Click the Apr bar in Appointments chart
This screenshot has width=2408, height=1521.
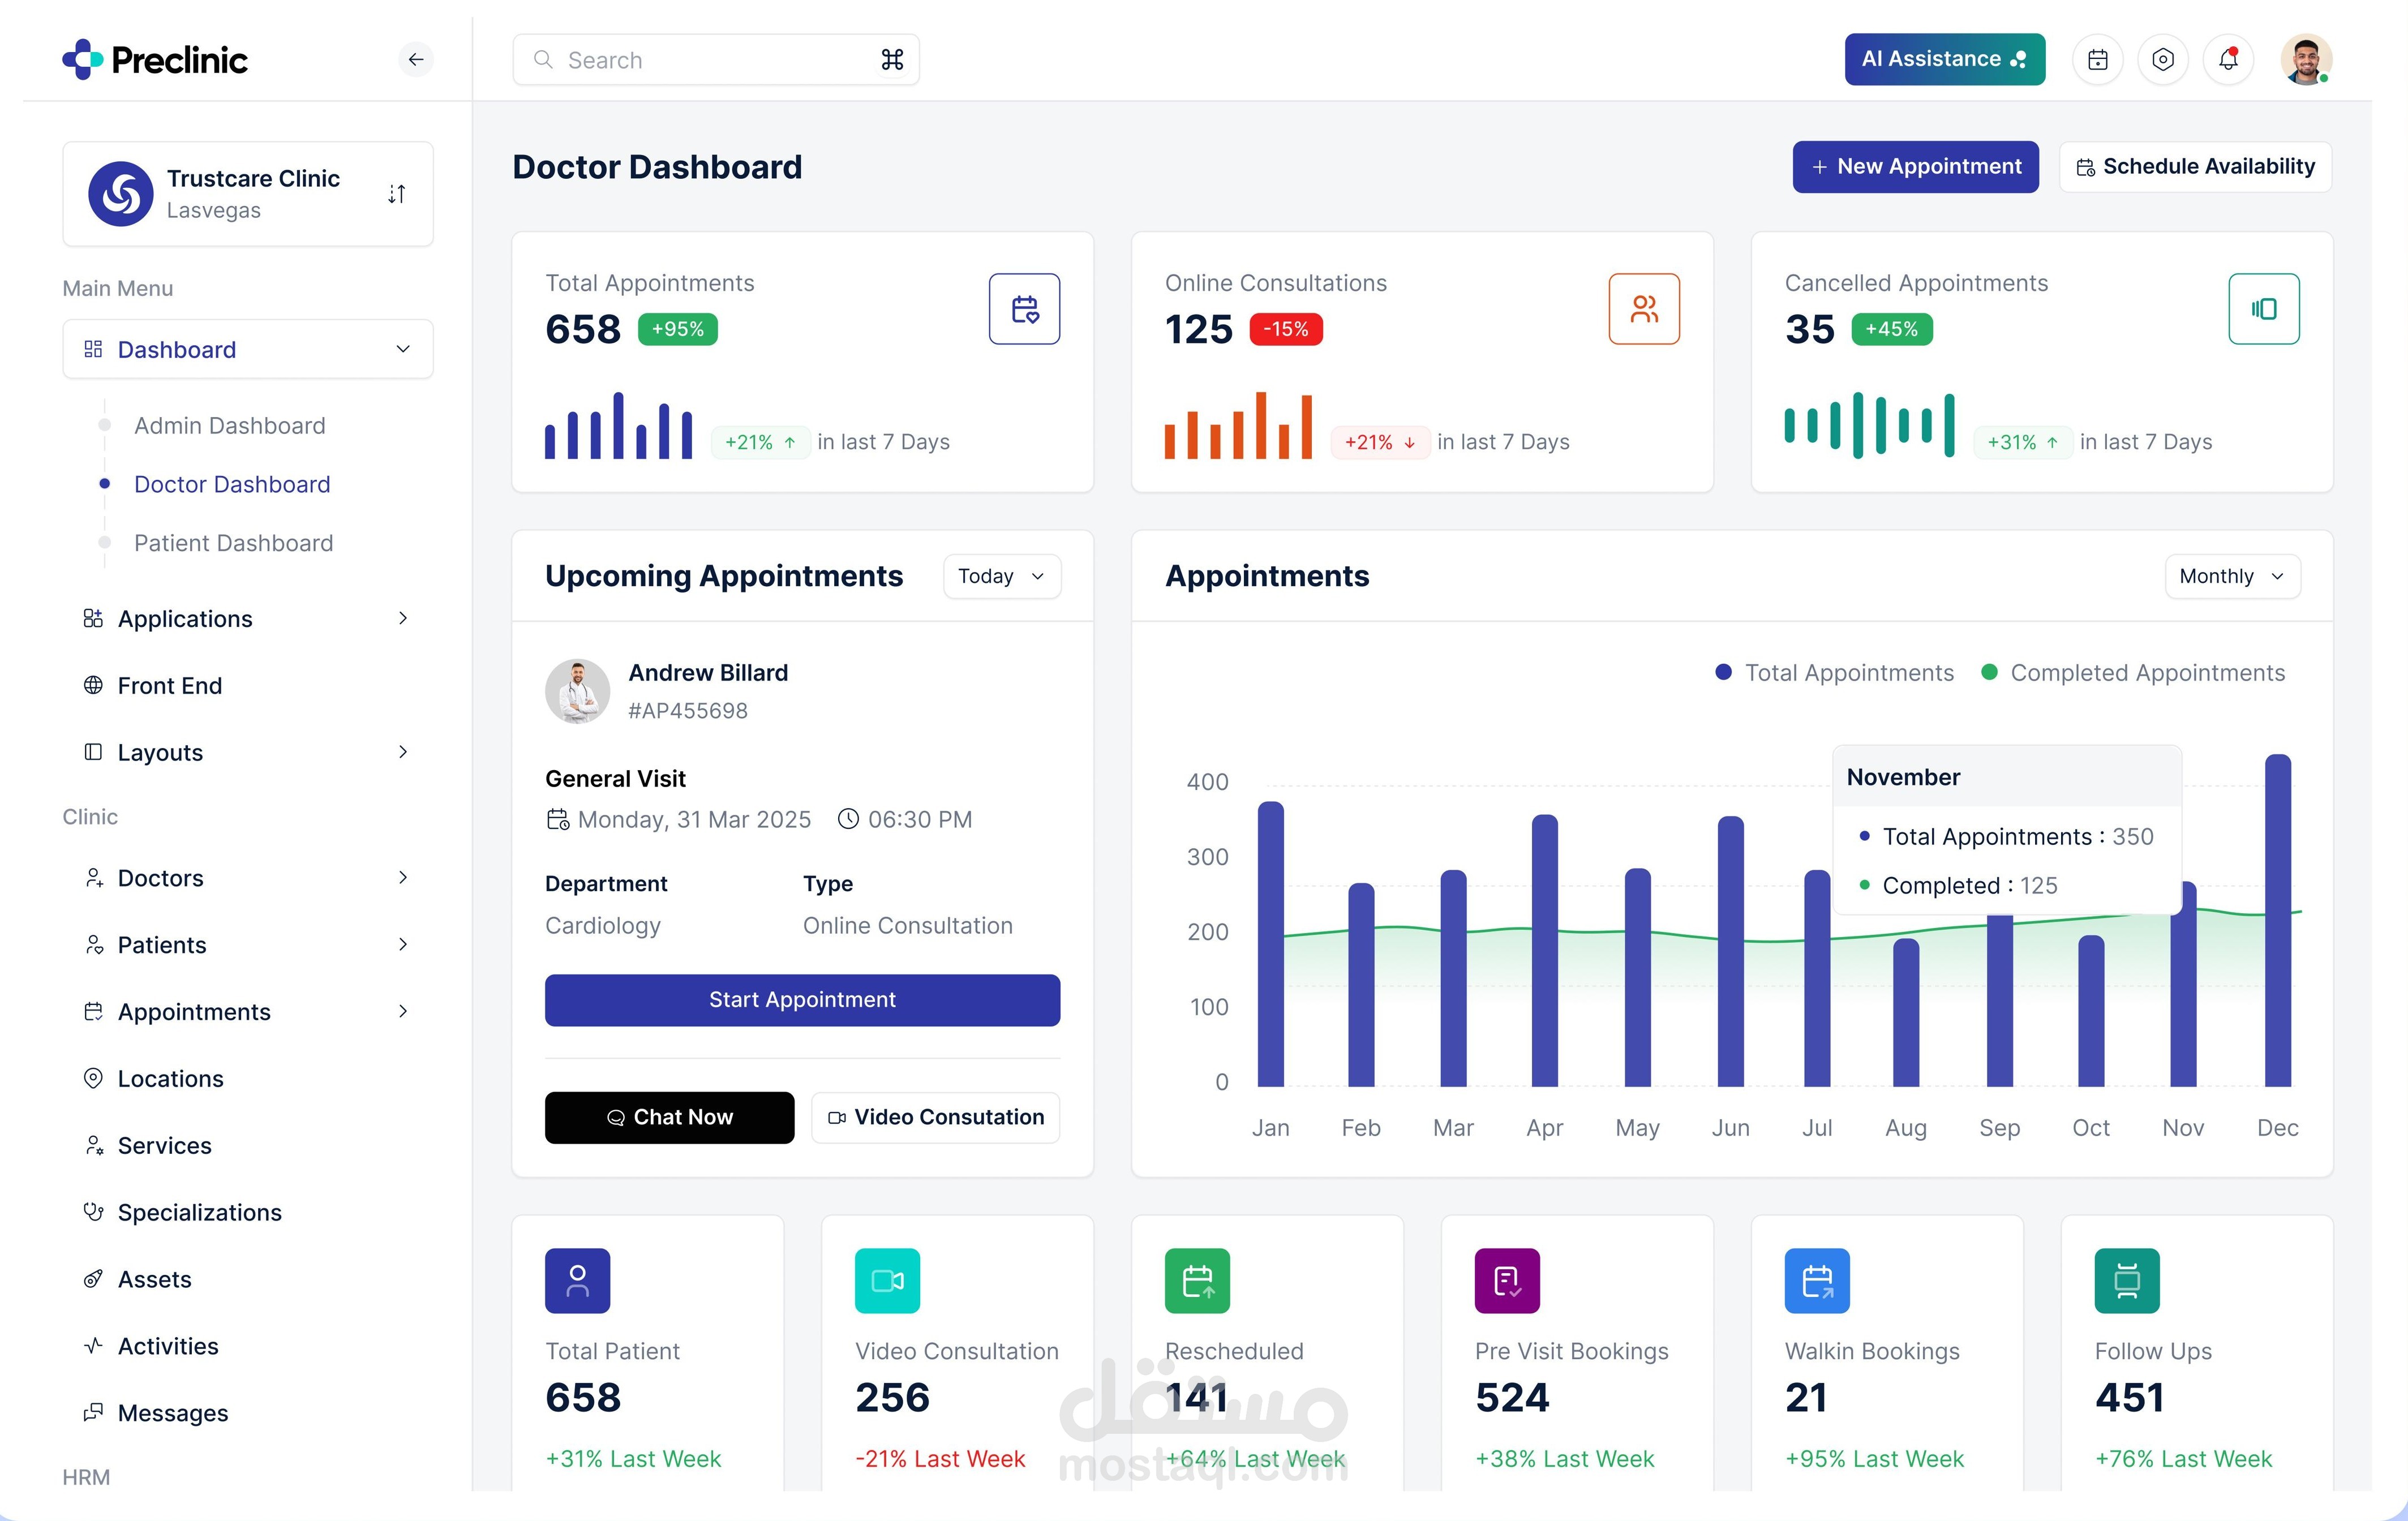tap(1545, 950)
